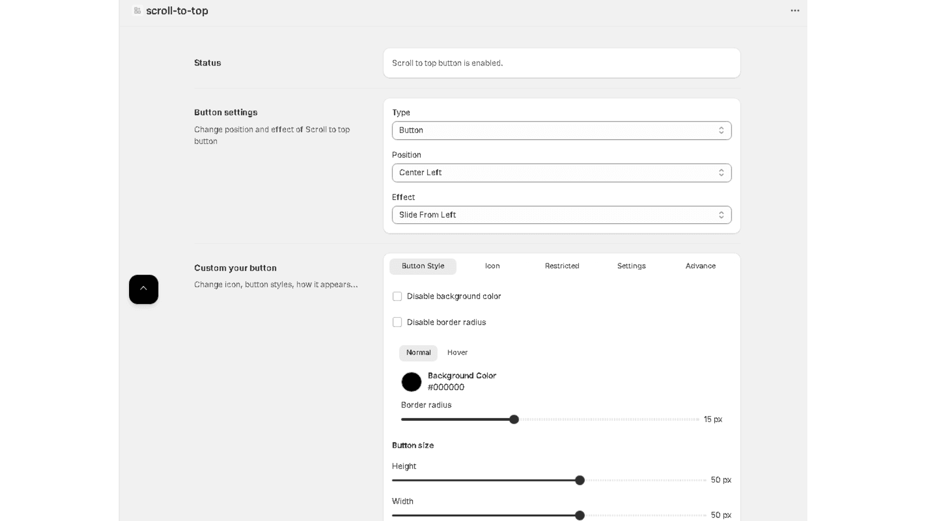Open the Type dropdown showing Button
Screen dimensions: 926x521
pyautogui.click(x=556, y=130)
